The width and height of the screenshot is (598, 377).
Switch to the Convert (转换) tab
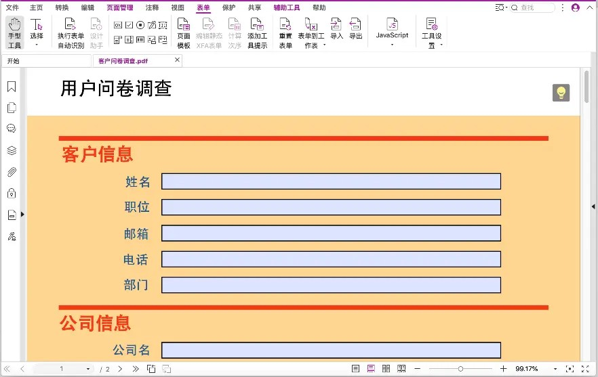(62, 7)
